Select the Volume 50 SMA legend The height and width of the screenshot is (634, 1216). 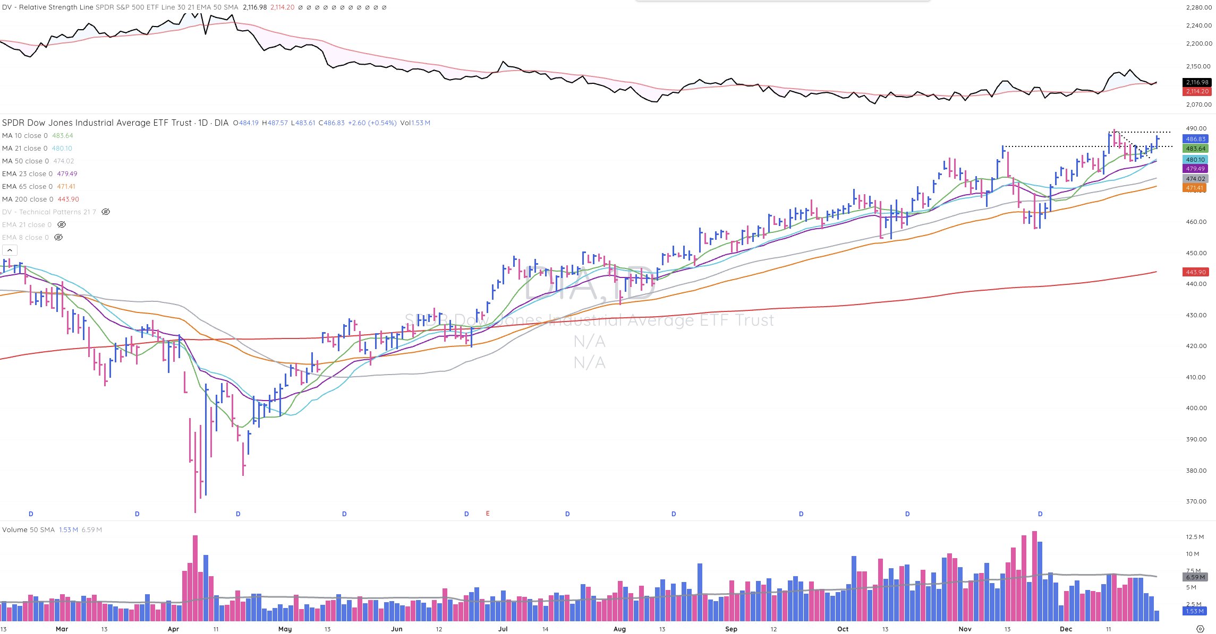pyautogui.click(x=28, y=529)
